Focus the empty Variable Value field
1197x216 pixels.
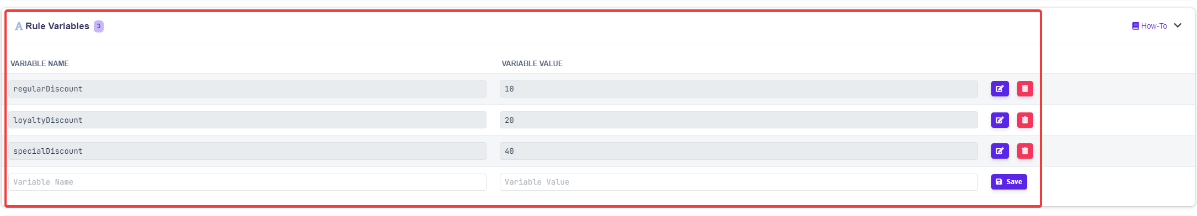point(739,182)
